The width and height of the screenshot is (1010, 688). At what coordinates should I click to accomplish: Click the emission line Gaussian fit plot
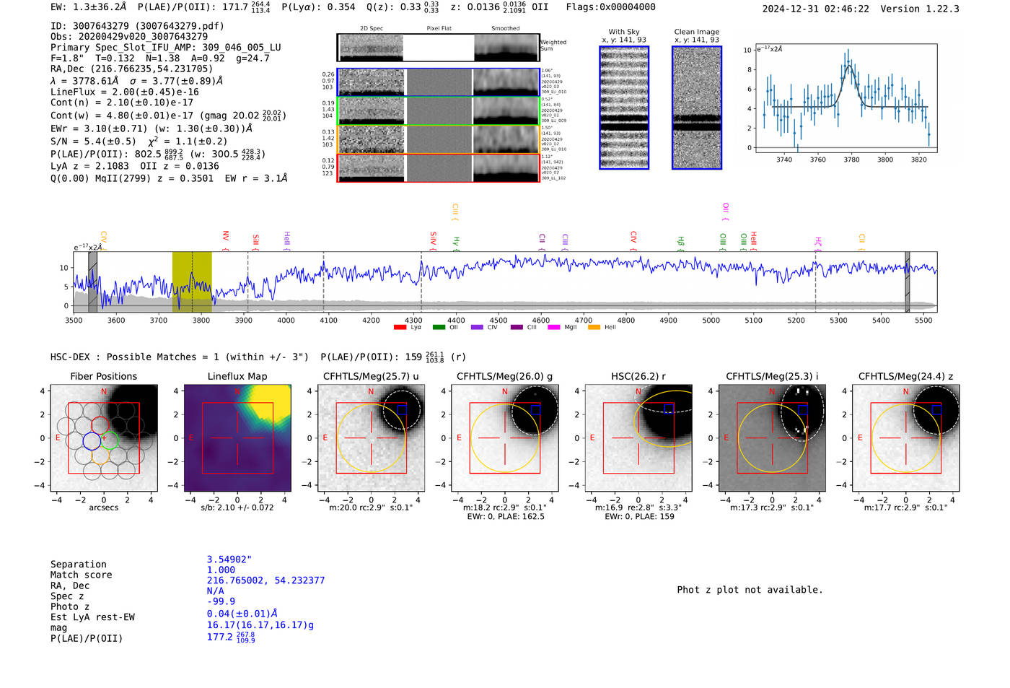pos(846,98)
